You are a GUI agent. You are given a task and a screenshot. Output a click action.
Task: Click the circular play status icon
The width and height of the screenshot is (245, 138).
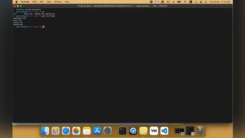pyautogui.click(x=173, y=2)
